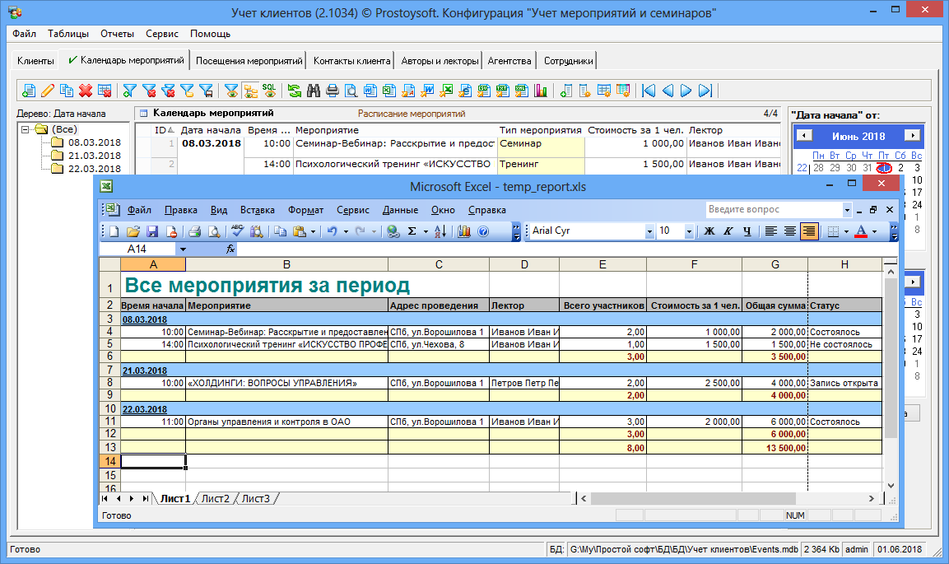Collapse the (Все) tree node
This screenshot has width=949, height=564.
pos(25,129)
